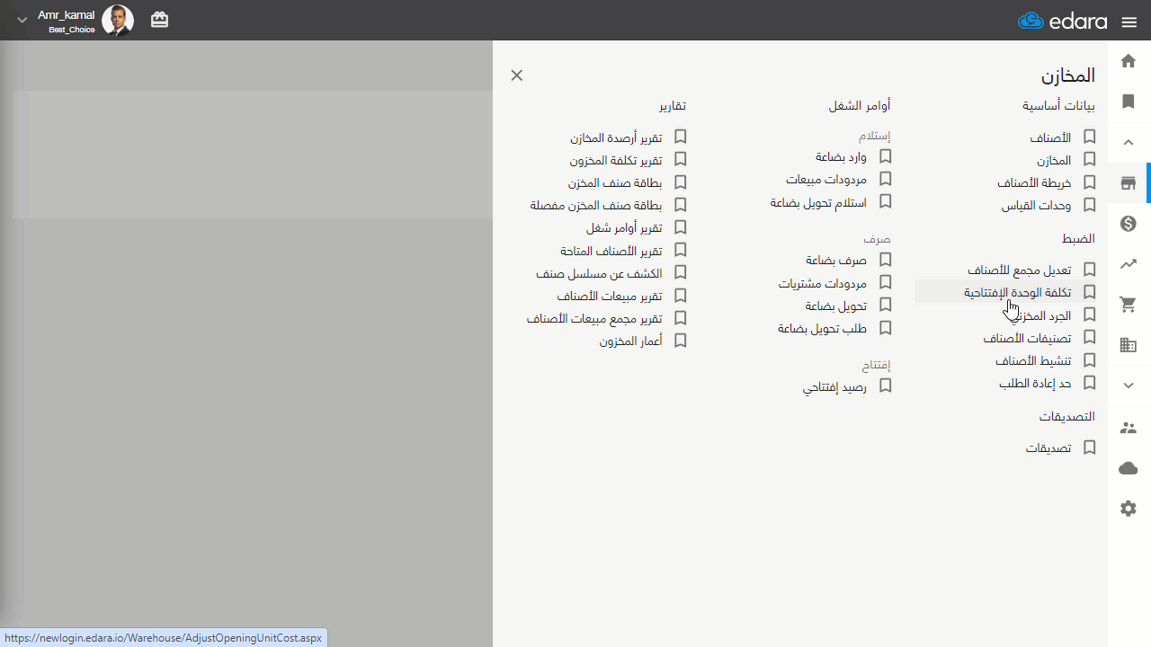Open تكلفة الوحدة الإفتتاحية menu item
The height and width of the screenshot is (647, 1151).
pyautogui.click(x=1018, y=292)
